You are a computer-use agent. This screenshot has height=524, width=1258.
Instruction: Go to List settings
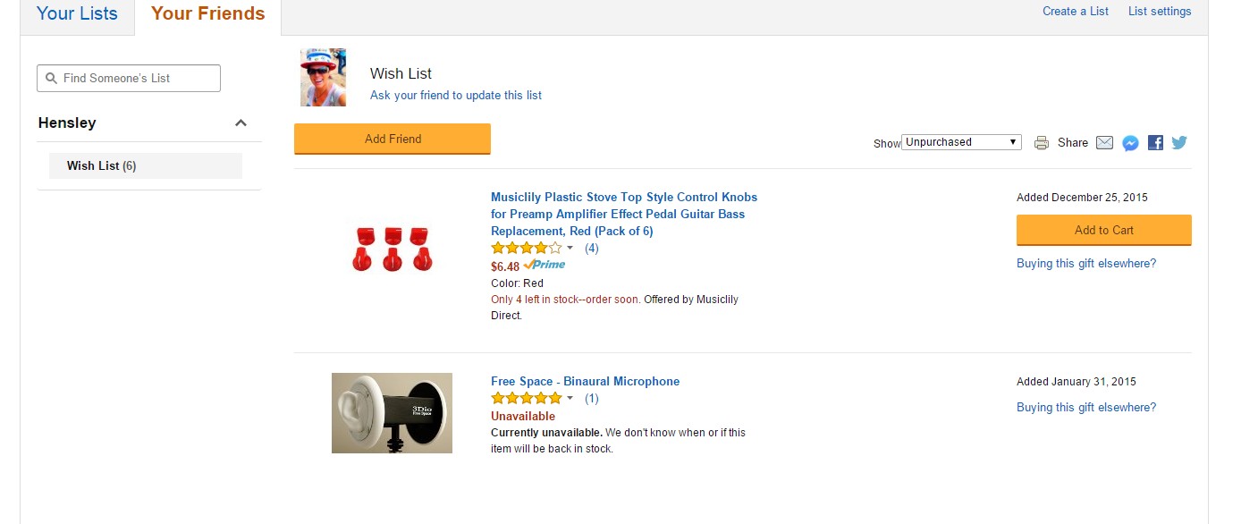(x=1159, y=12)
